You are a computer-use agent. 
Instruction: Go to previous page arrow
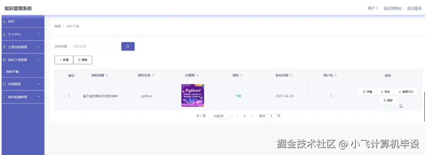238,116
